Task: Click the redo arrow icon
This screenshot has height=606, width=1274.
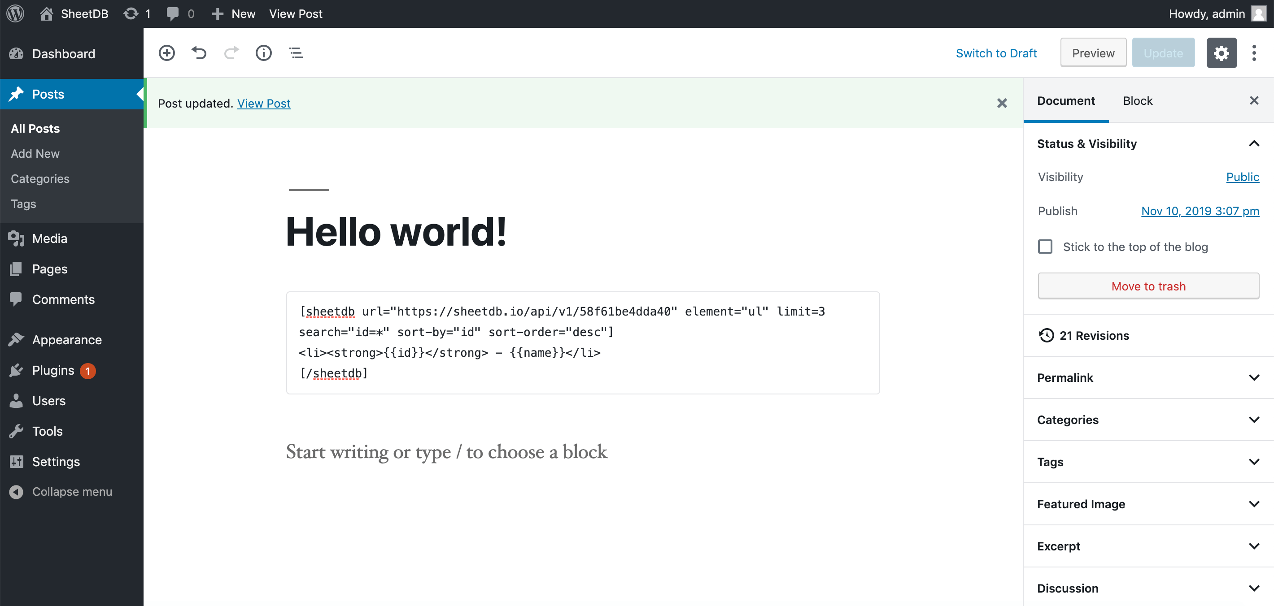Action: tap(231, 53)
